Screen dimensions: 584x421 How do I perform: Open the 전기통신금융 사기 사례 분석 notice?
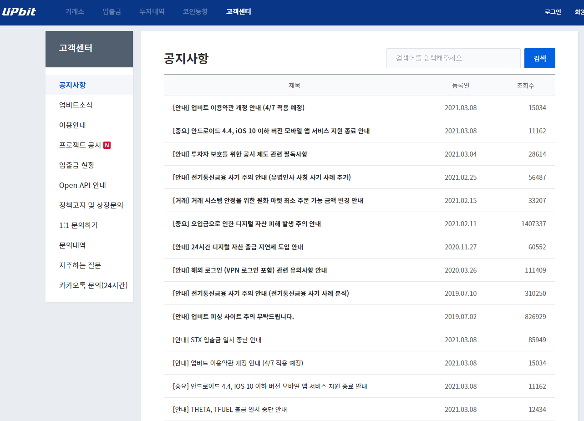[x=261, y=294]
